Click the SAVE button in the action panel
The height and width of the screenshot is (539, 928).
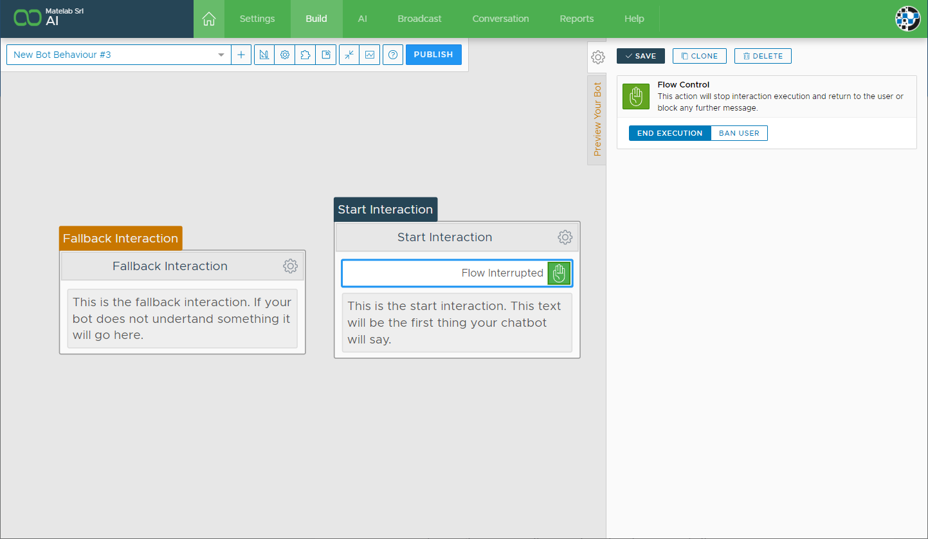[x=641, y=56]
